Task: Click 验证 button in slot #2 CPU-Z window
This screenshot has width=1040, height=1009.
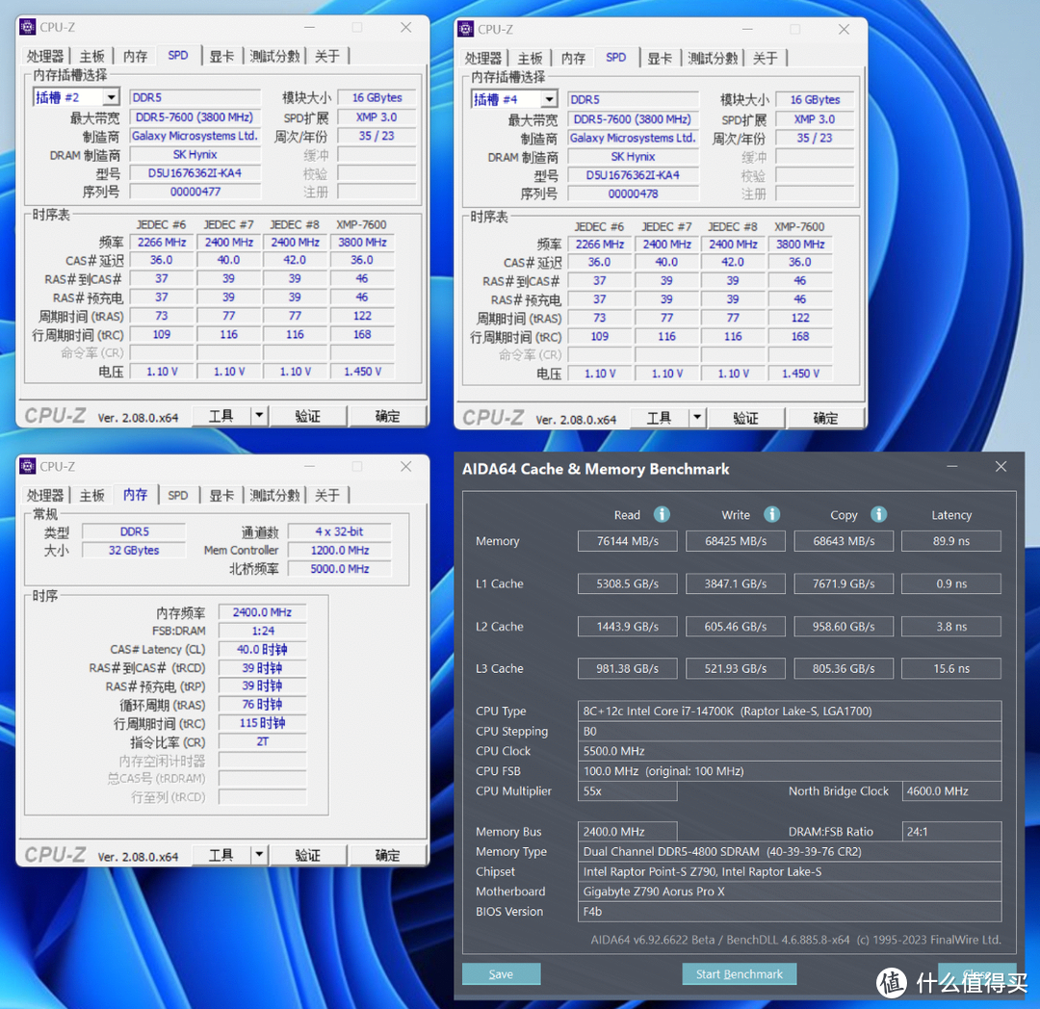Action: (x=308, y=416)
